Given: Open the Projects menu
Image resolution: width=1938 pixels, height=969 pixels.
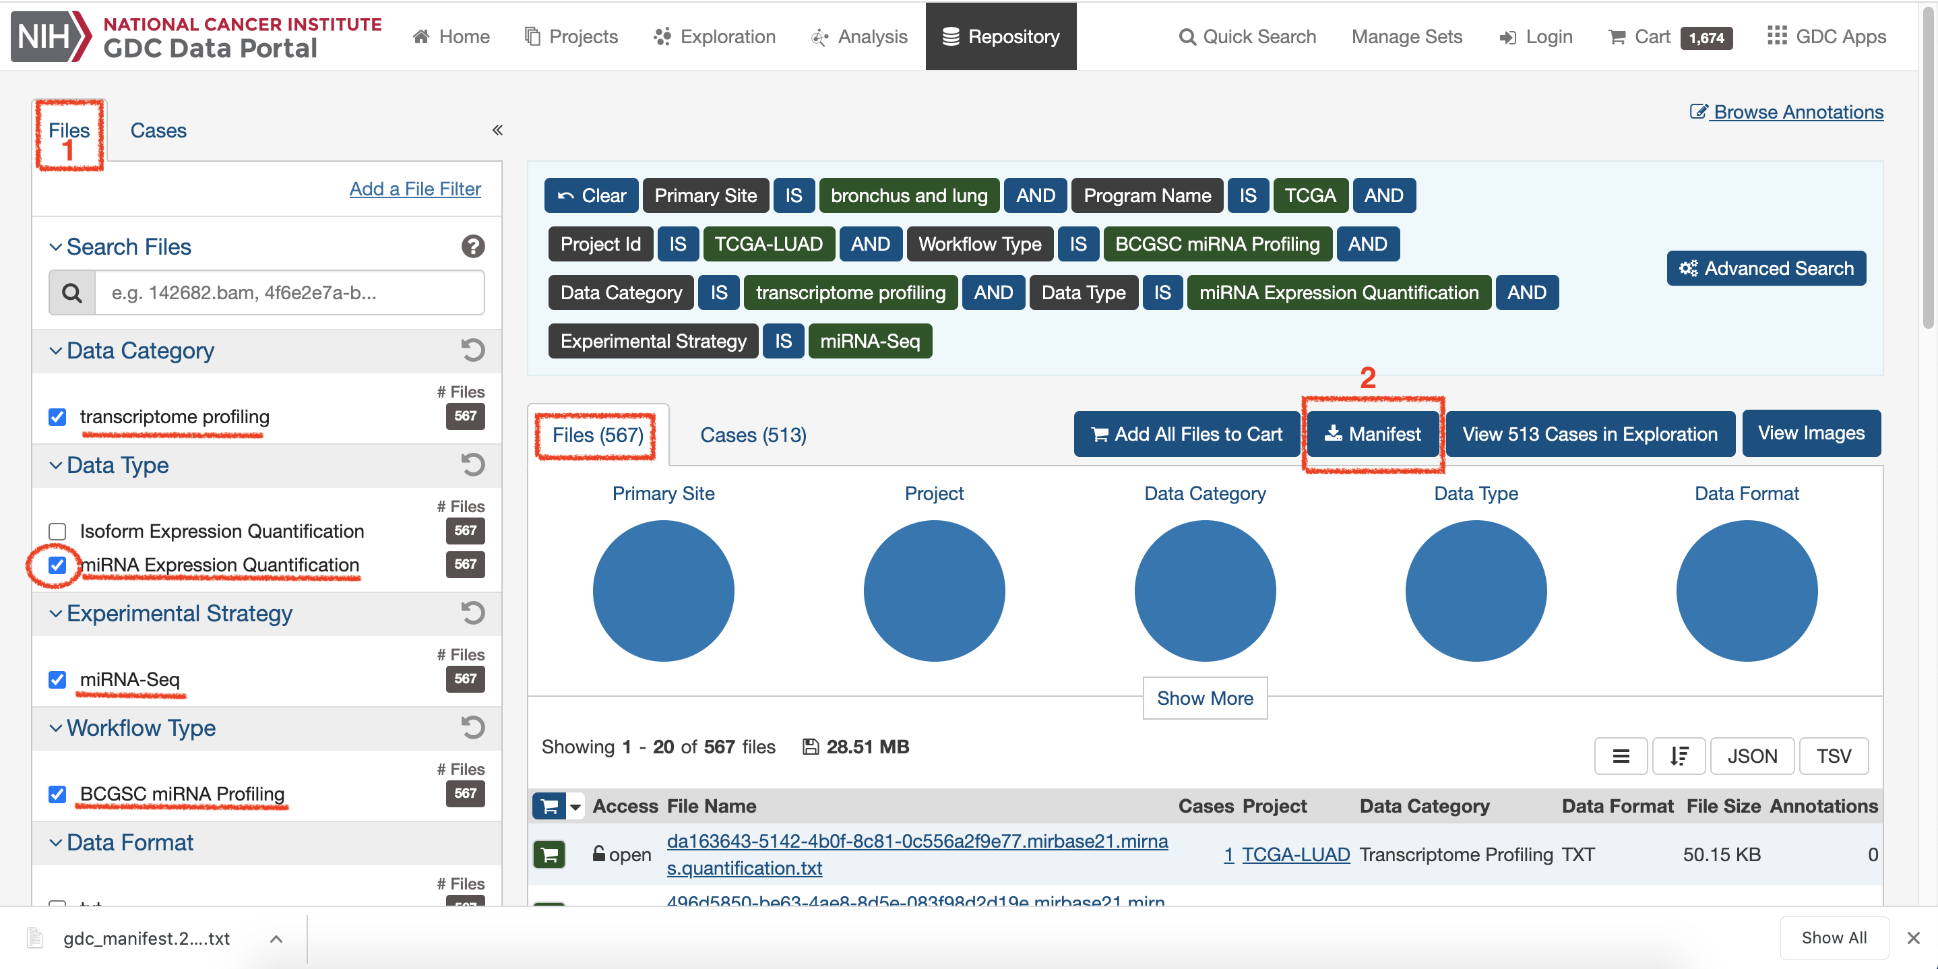Looking at the screenshot, I should tap(571, 36).
